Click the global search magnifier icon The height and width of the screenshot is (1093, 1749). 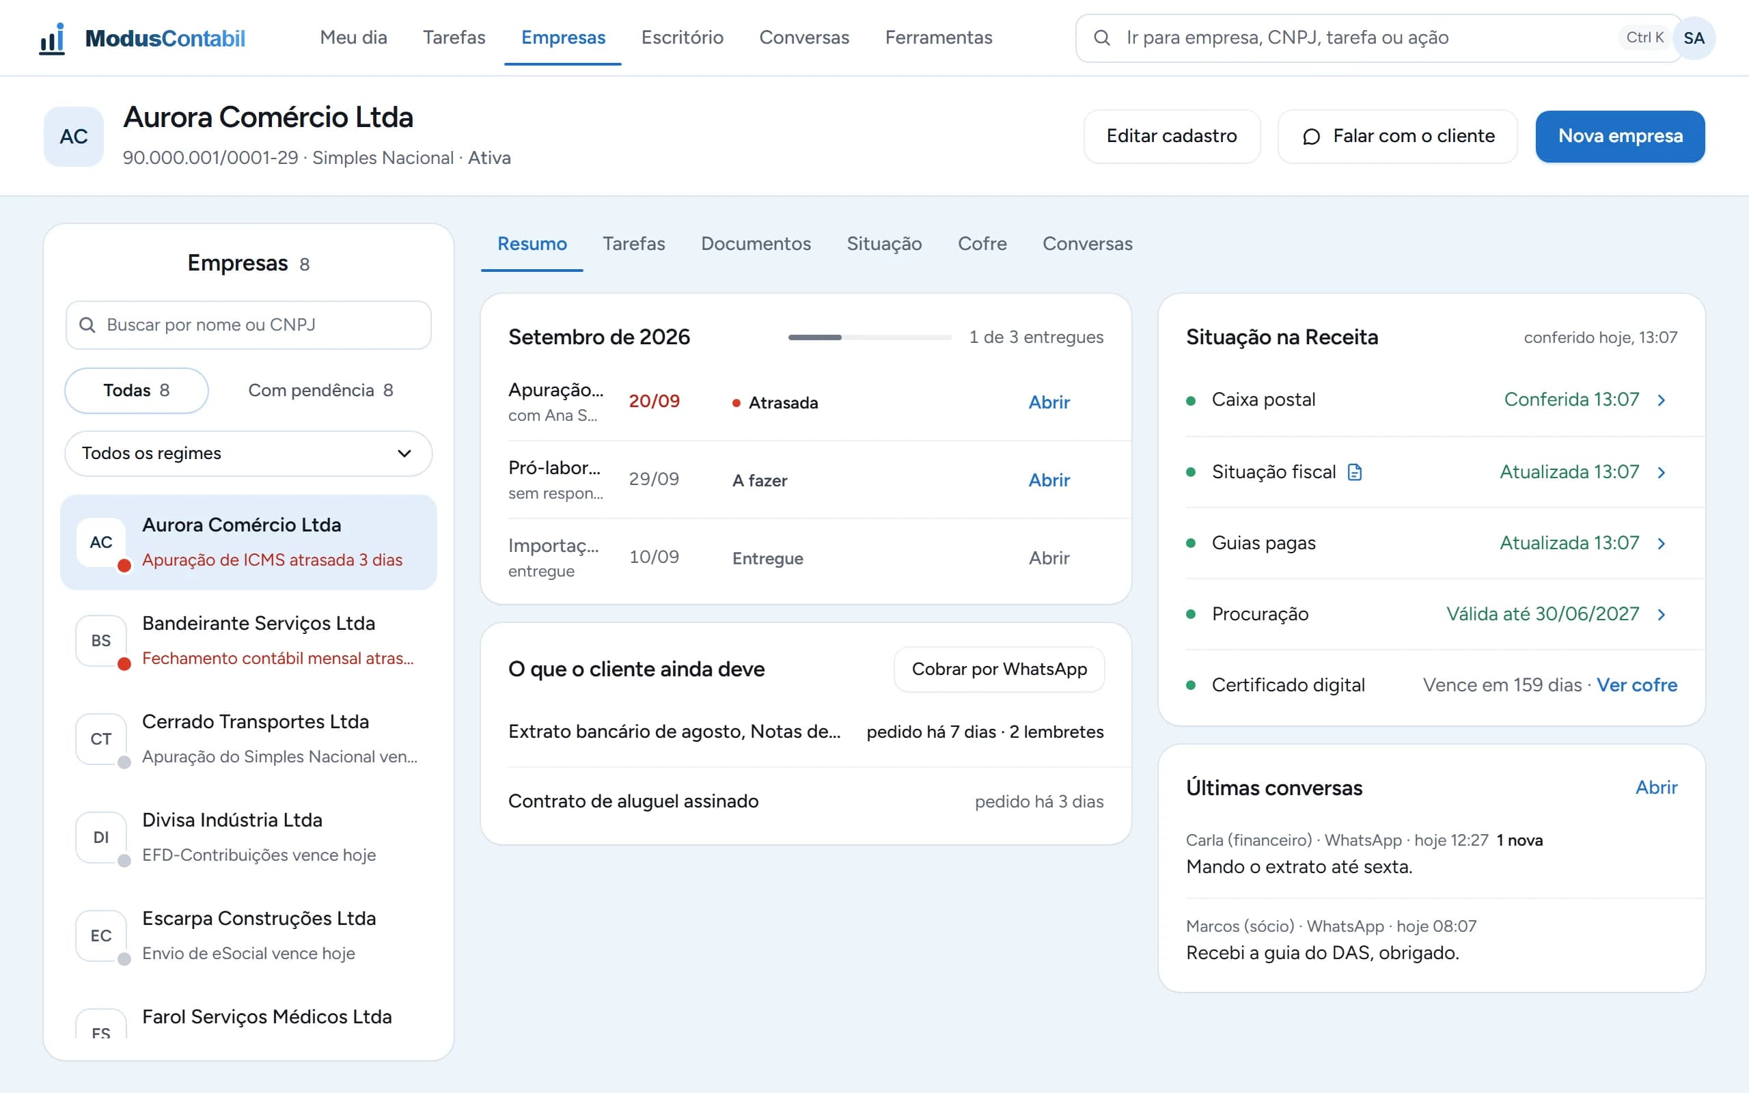tap(1101, 38)
